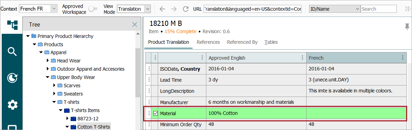
Task: Click the '15% Complete' status text
Action: click(x=181, y=32)
